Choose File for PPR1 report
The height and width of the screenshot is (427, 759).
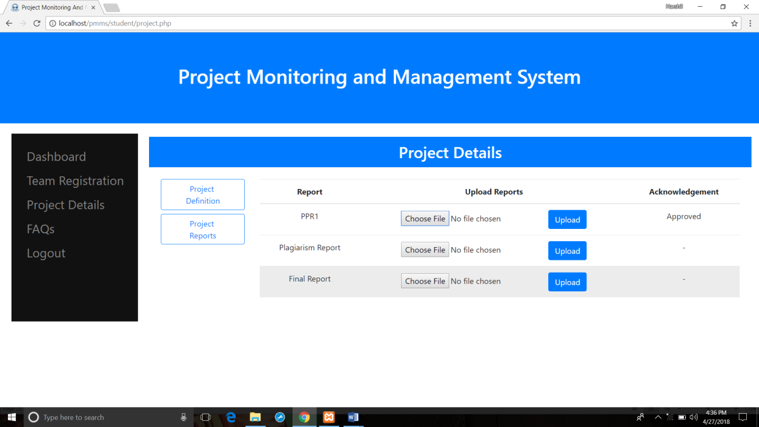[425, 219]
